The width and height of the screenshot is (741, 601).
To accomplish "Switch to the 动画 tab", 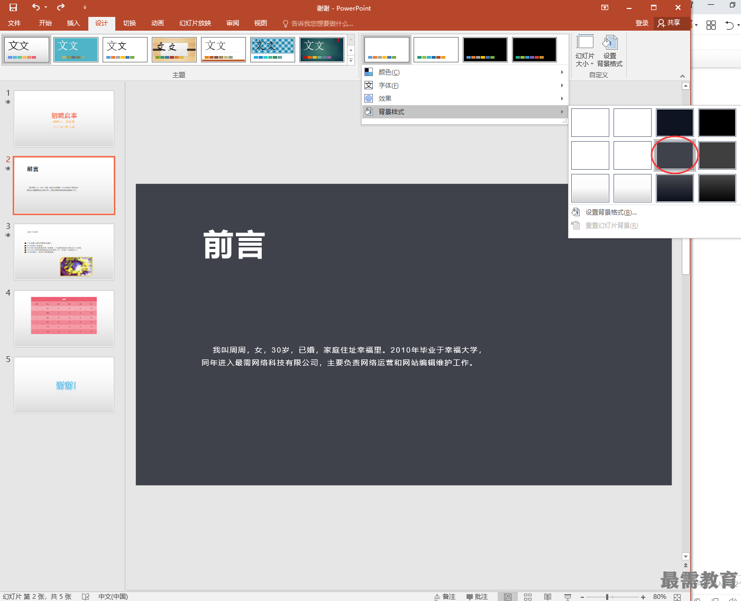I will pos(158,23).
